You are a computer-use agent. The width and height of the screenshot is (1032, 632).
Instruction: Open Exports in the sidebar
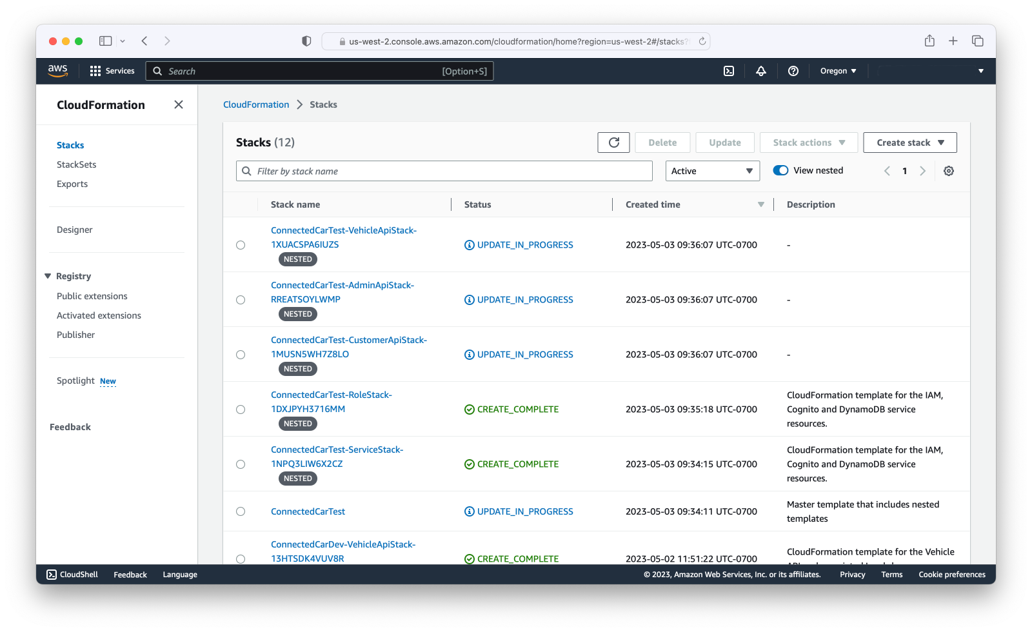[72, 184]
